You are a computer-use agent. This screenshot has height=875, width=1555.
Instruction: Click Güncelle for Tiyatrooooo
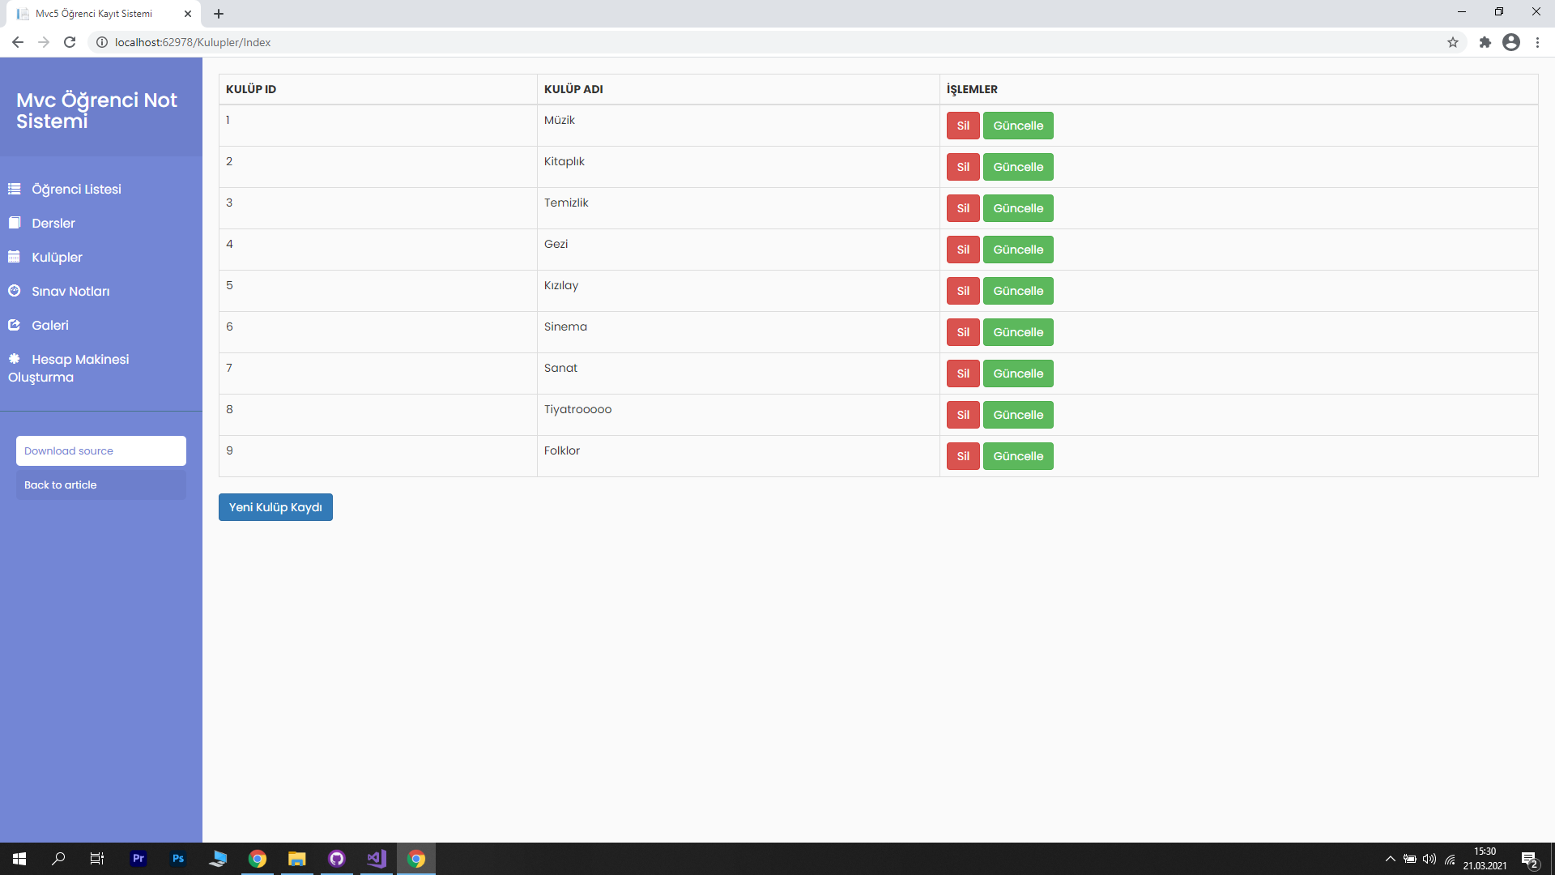pos(1018,415)
